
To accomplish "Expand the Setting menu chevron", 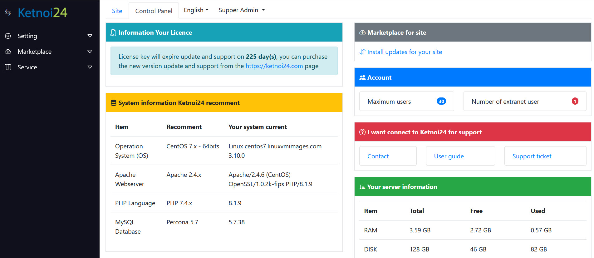I will [90, 36].
